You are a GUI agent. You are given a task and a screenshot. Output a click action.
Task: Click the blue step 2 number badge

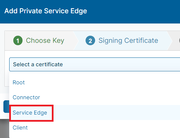(90, 40)
